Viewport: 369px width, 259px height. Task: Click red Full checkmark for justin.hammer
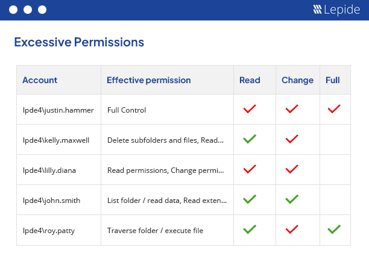(x=334, y=110)
